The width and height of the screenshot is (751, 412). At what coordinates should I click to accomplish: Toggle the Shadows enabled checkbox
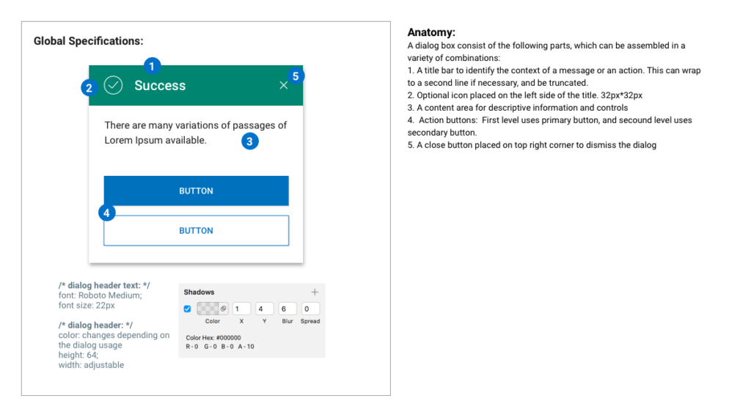(x=187, y=309)
